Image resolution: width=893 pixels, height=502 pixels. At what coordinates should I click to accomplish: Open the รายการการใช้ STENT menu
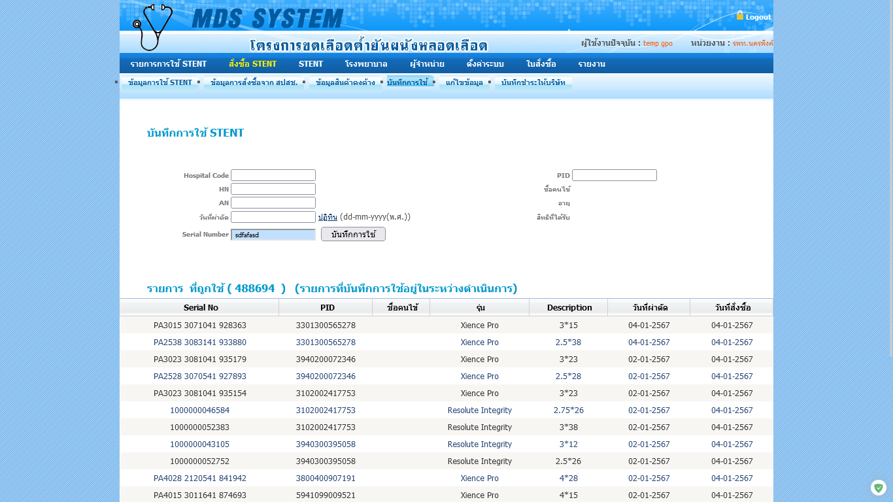click(168, 63)
